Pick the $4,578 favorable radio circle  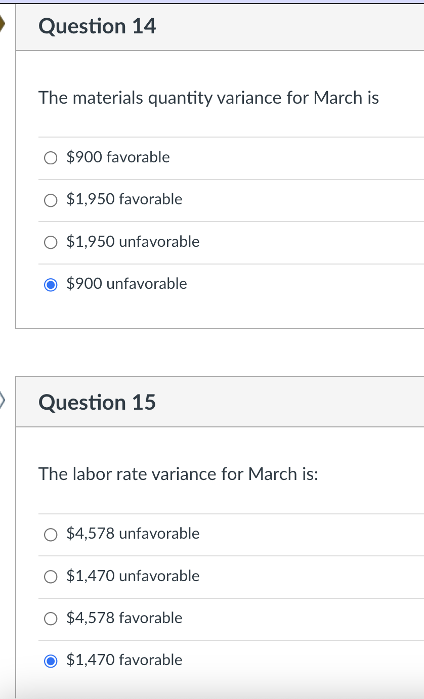(51, 619)
